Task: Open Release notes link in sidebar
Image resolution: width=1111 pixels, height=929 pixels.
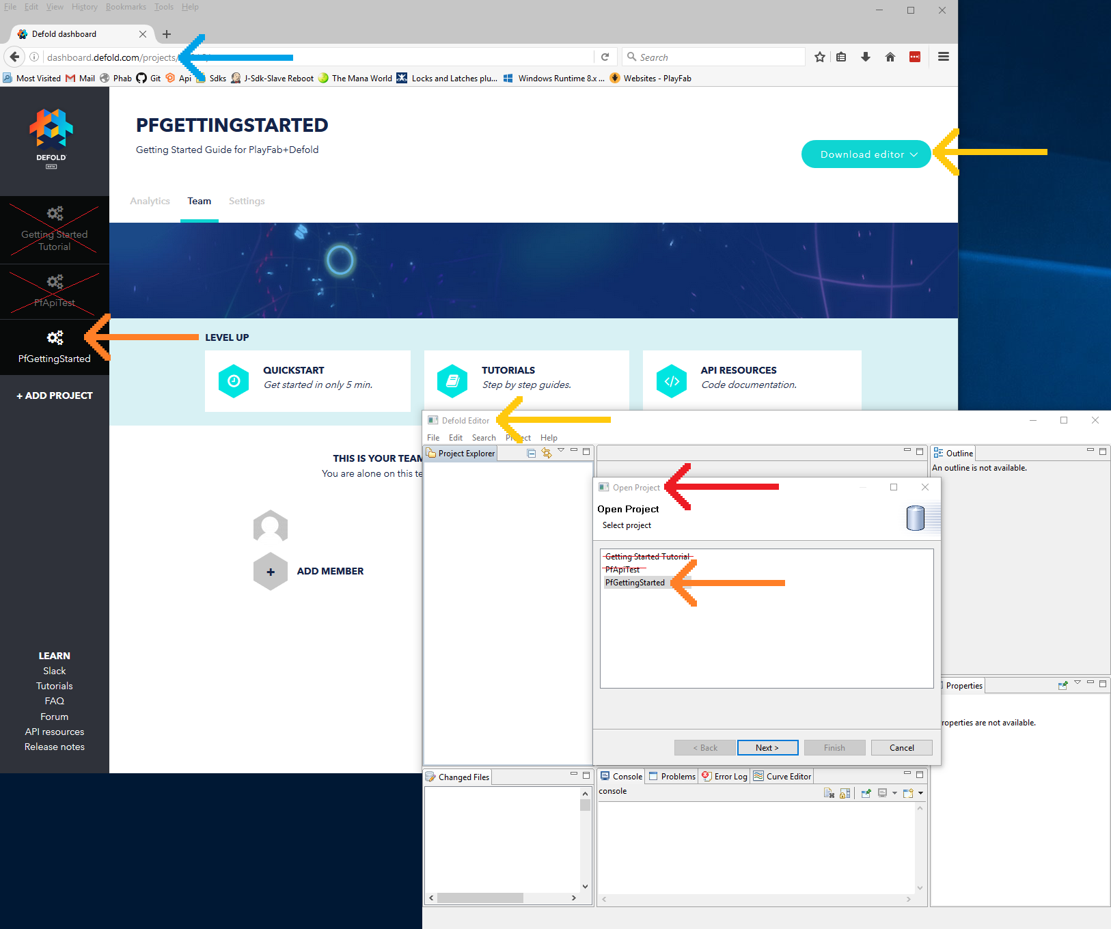Action: 55,747
